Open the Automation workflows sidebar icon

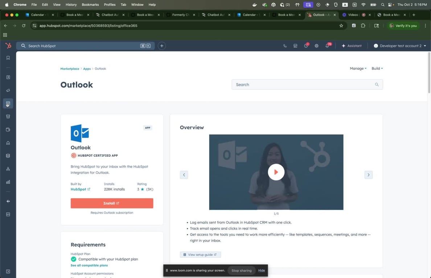[8, 169]
